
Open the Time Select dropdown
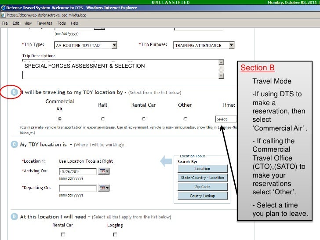click(x=226, y=119)
